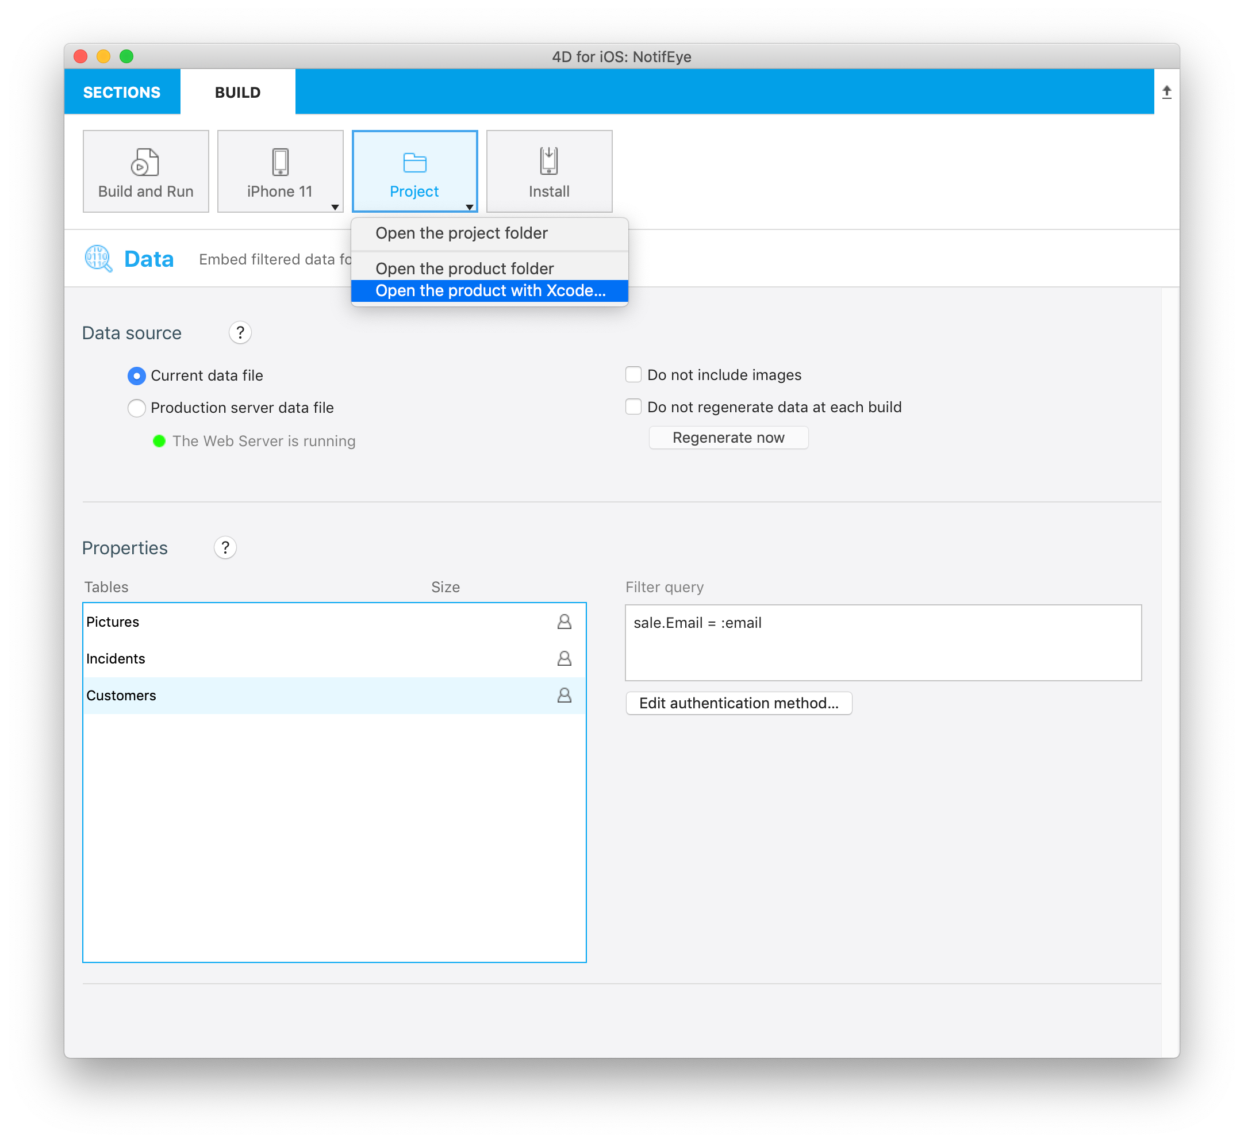Image resolution: width=1244 pixels, height=1143 pixels.
Task: Click the Pictures table person icon
Action: coord(565,621)
